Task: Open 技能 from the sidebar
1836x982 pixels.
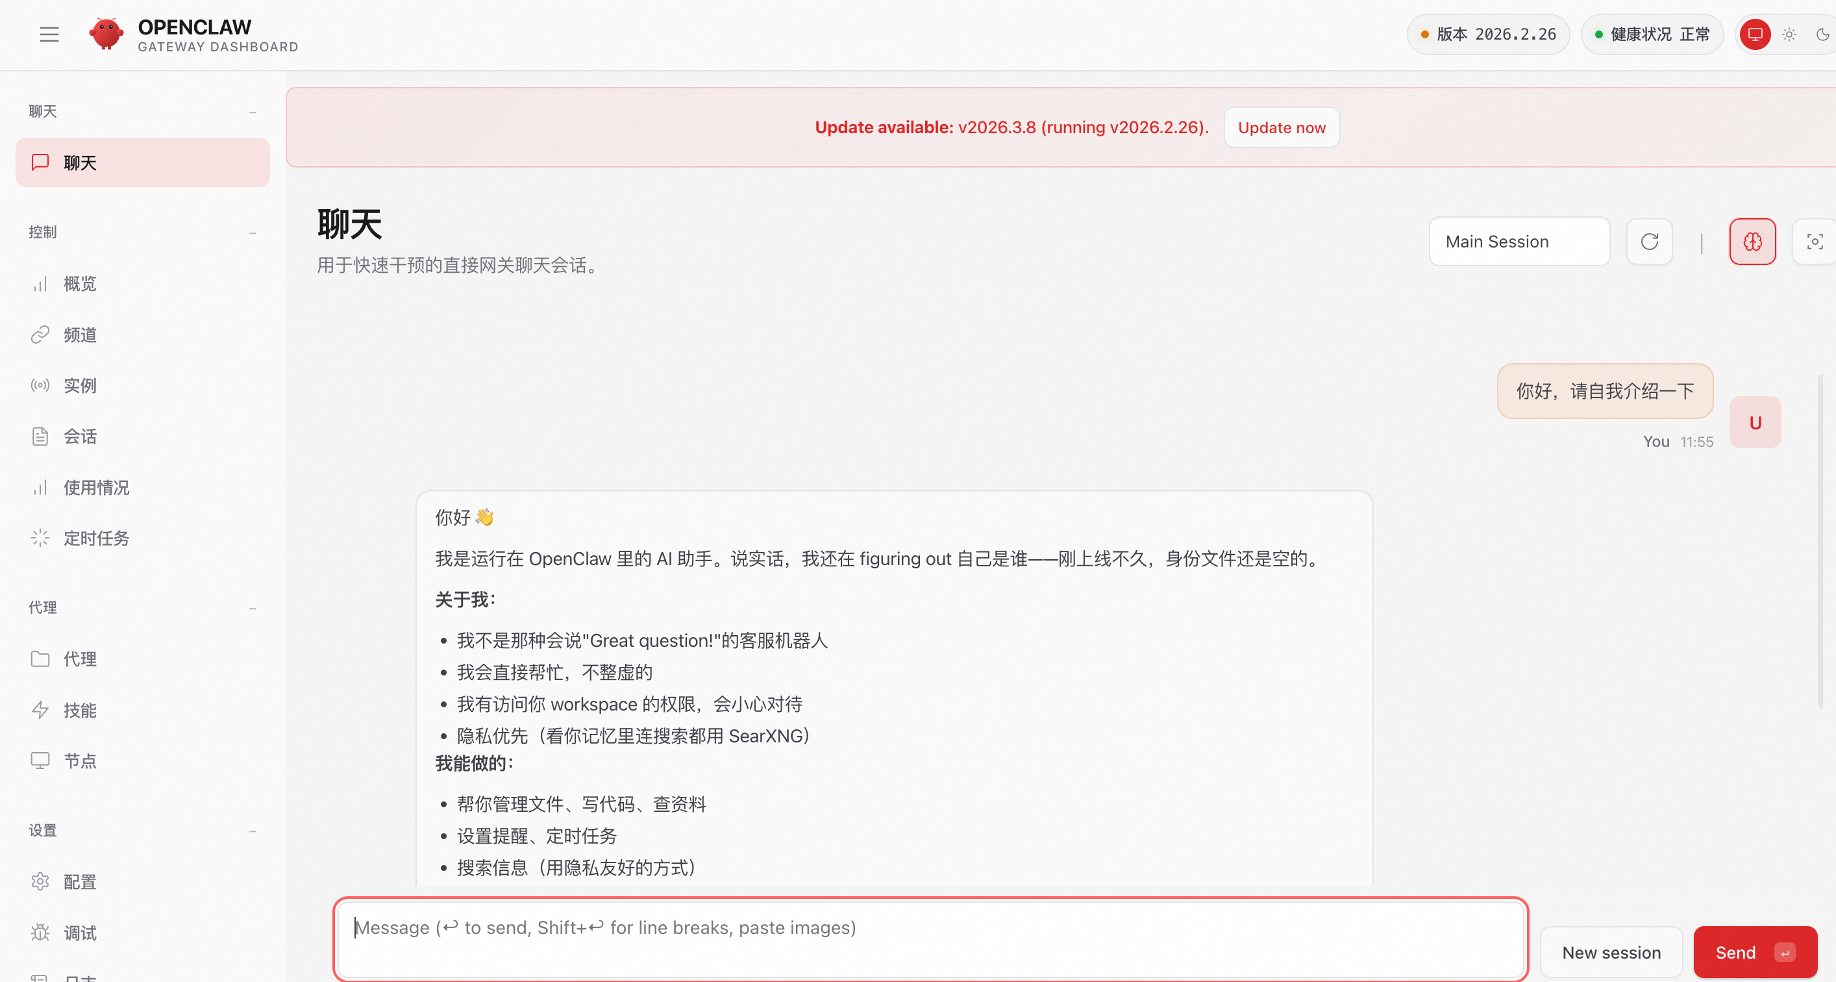Action: [80, 710]
